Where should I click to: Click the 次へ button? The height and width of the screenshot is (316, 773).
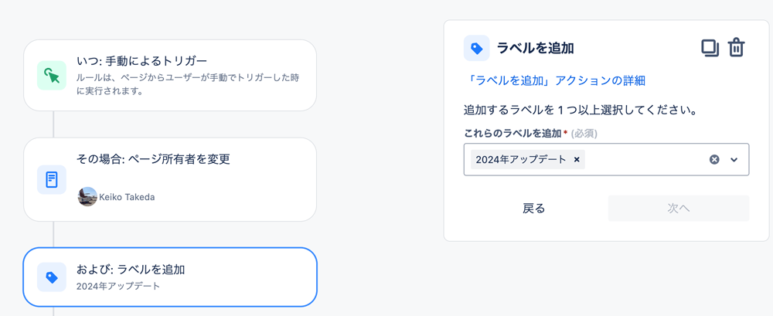679,208
